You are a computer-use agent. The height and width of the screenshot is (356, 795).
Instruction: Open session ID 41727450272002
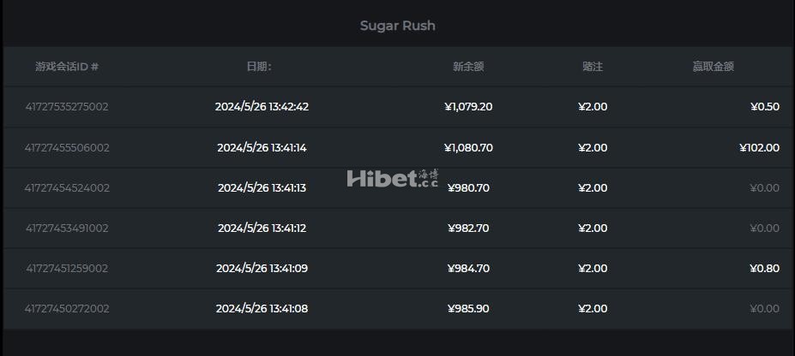67,308
